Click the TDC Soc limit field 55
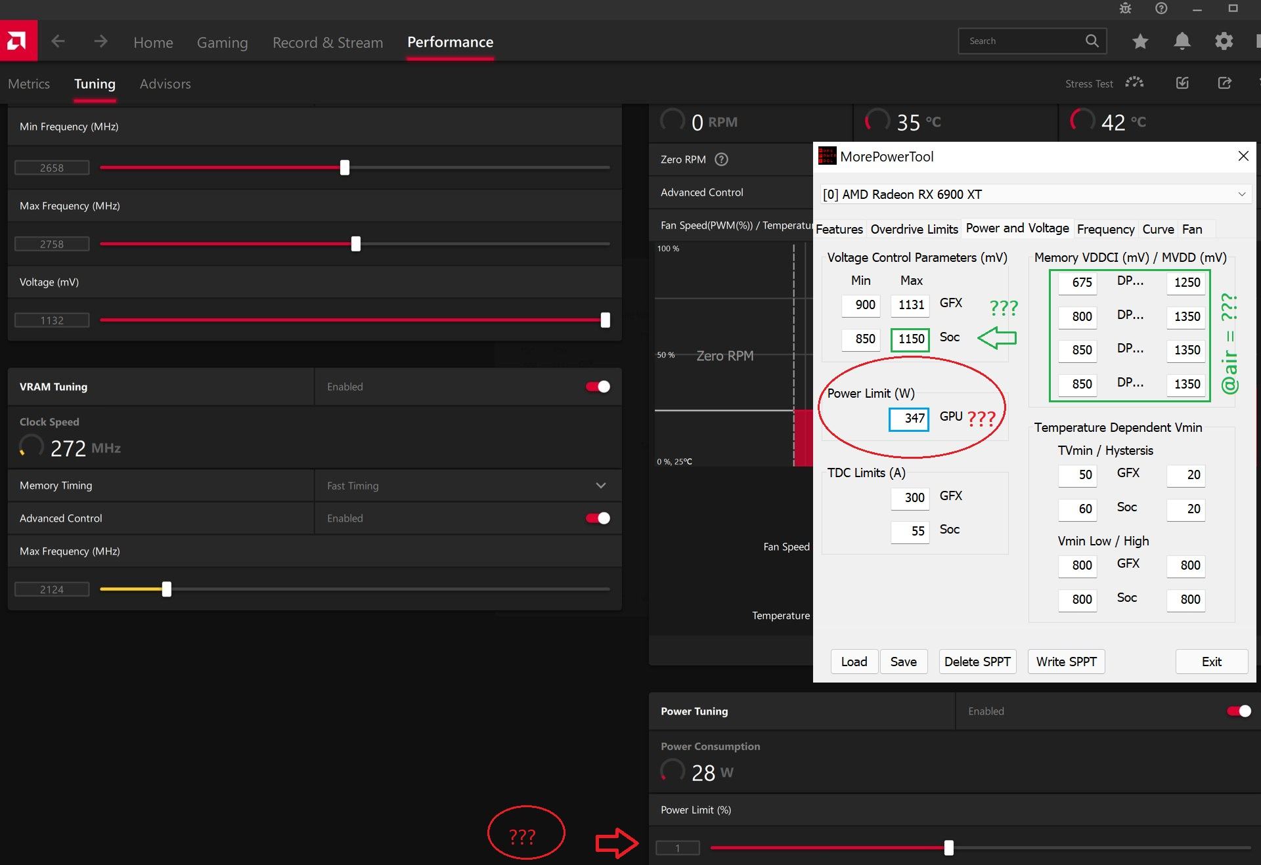1261x865 pixels. click(910, 532)
